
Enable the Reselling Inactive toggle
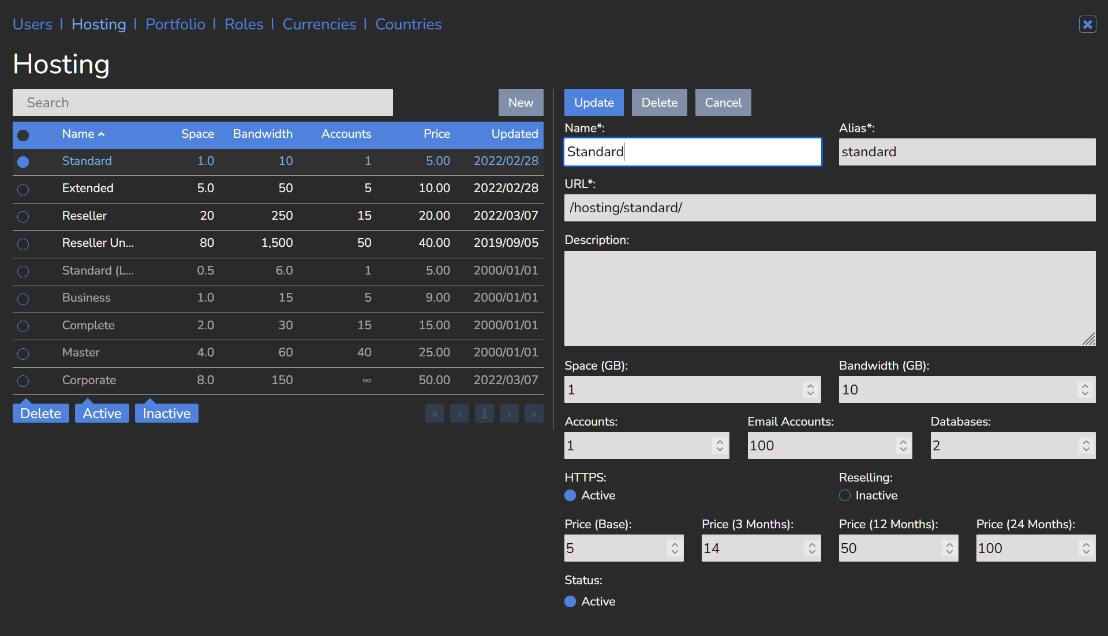[845, 495]
